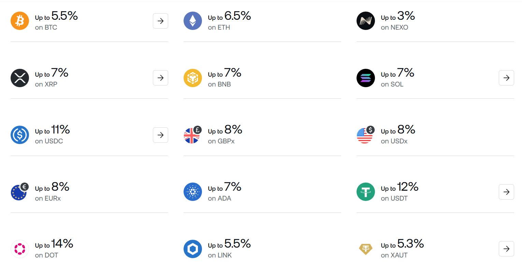This screenshot has width=522, height=267.
Task: Click the XAUT gold token icon
Action: pos(365,249)
